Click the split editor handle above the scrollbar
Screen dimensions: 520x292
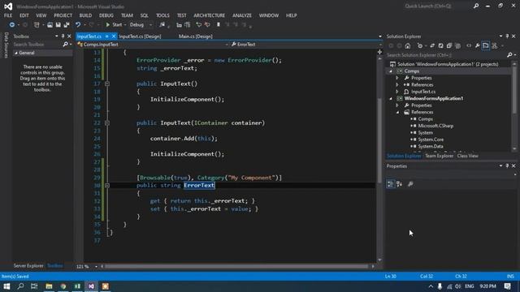click(x=379, y=52)
